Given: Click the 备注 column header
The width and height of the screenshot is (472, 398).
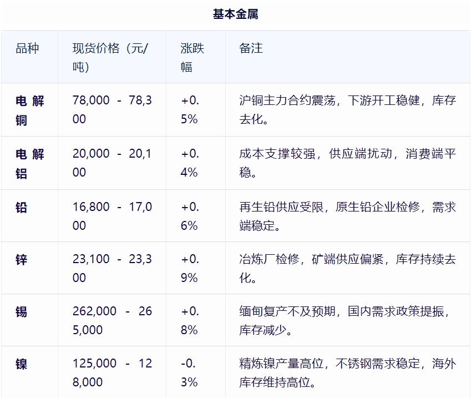Looking at the screenshot, I should pos(251,48).
